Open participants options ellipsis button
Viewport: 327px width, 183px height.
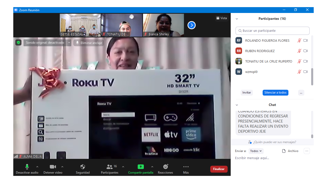pyautogui.click(x=301, y=93)
